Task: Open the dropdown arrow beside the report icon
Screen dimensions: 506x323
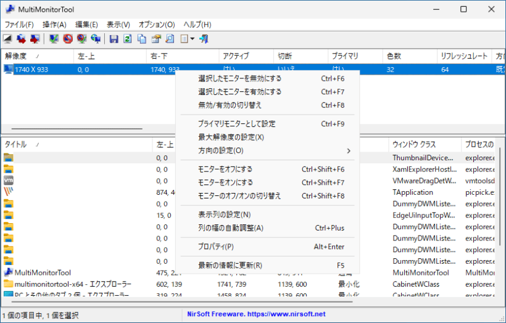Action: pyautogui.click(x=193, y=39)
